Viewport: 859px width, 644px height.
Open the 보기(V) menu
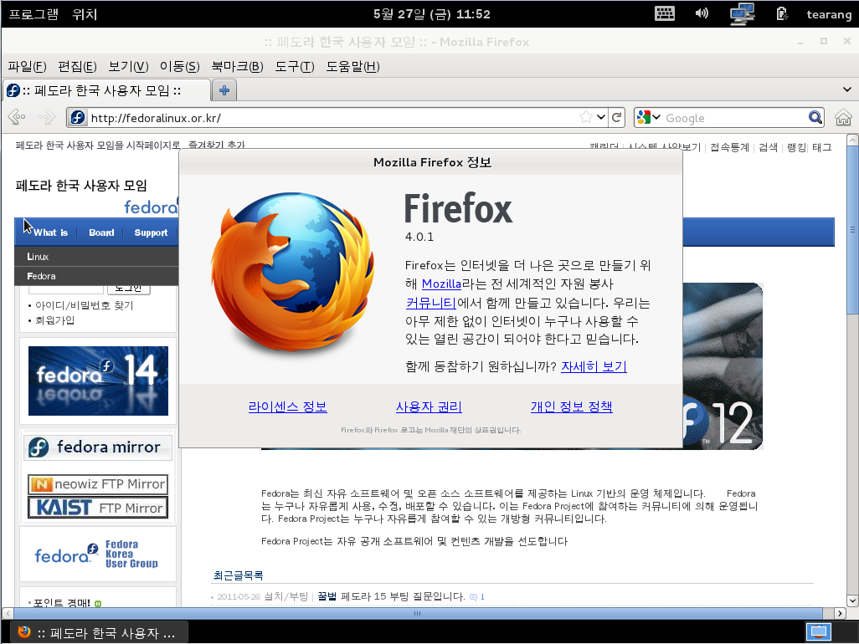click(128, 67)
